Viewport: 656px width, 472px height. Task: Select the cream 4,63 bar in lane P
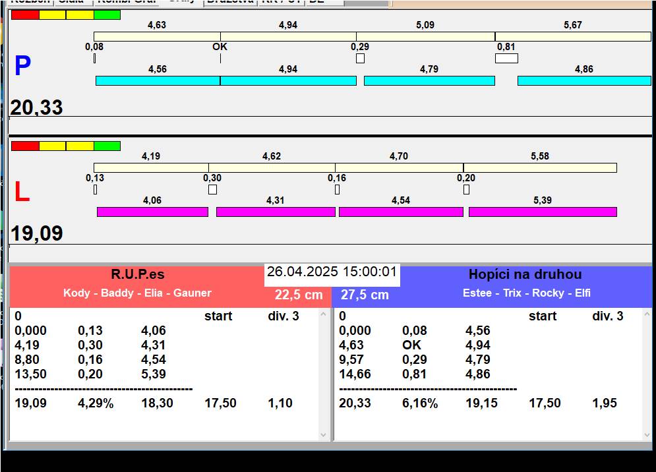(157, 36)
